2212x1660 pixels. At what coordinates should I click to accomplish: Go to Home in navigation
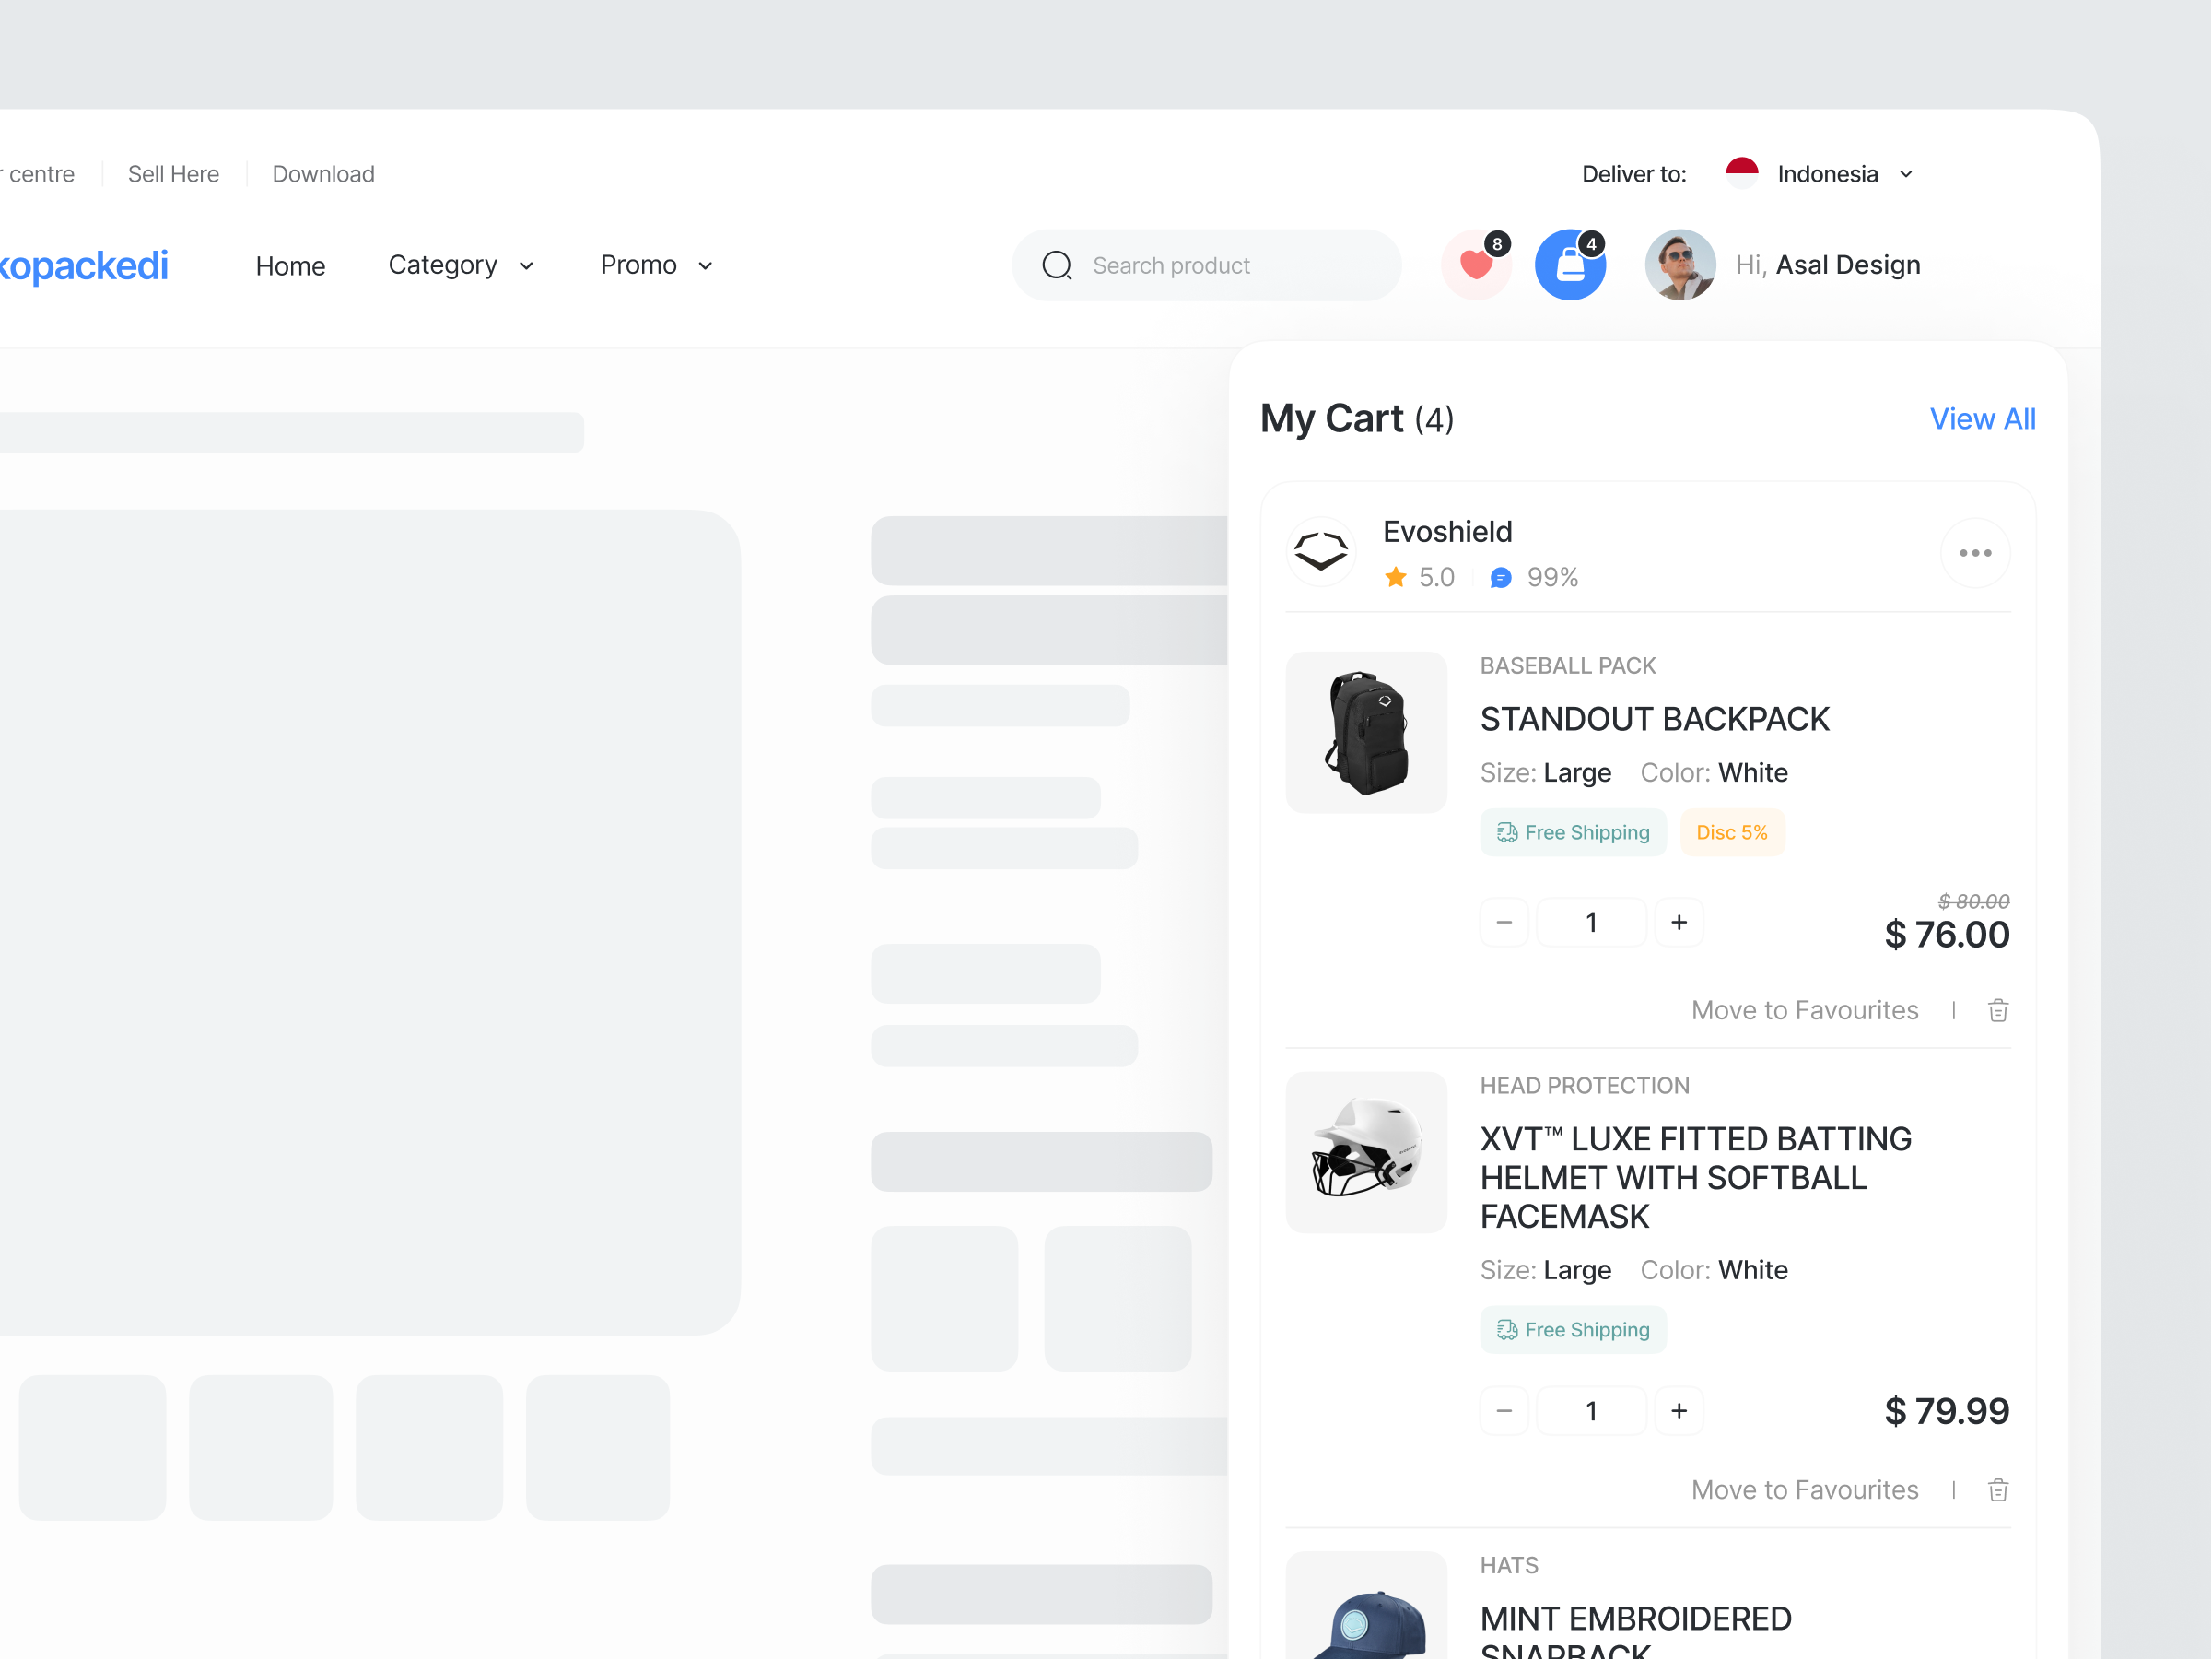[x=291, y=266]
